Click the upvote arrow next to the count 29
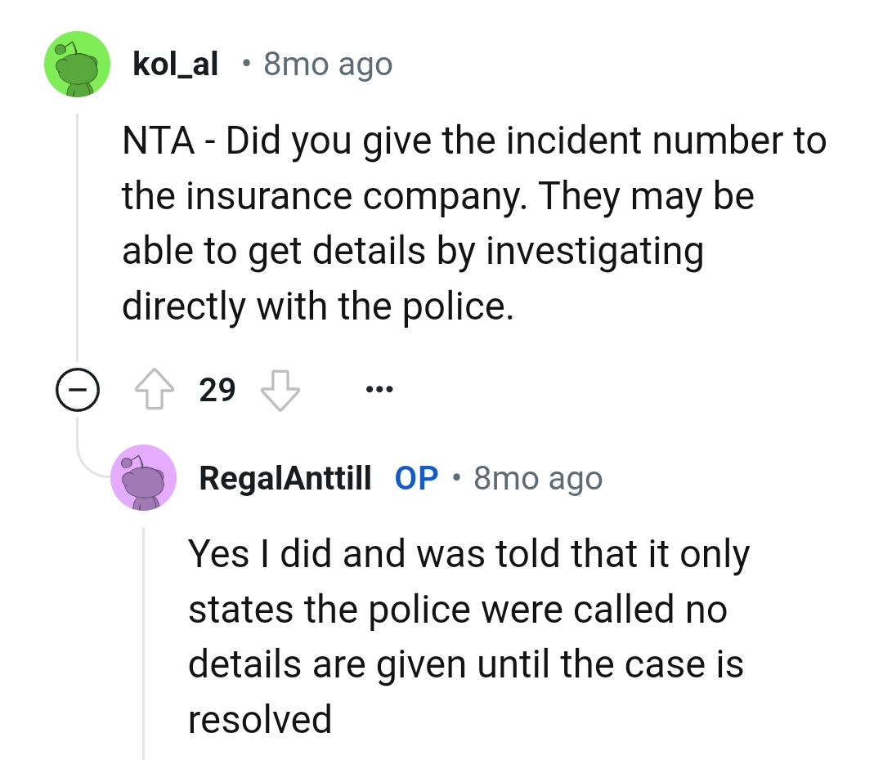The image size is (883, 760). point(155,390)
